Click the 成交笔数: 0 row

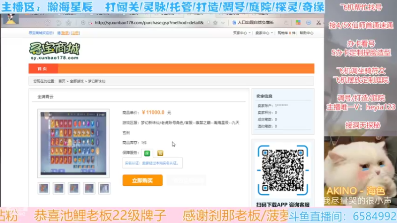click(x=267, y=119)
